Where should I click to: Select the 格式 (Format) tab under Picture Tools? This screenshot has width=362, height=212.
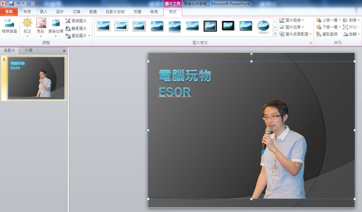[x=172, y=12]
